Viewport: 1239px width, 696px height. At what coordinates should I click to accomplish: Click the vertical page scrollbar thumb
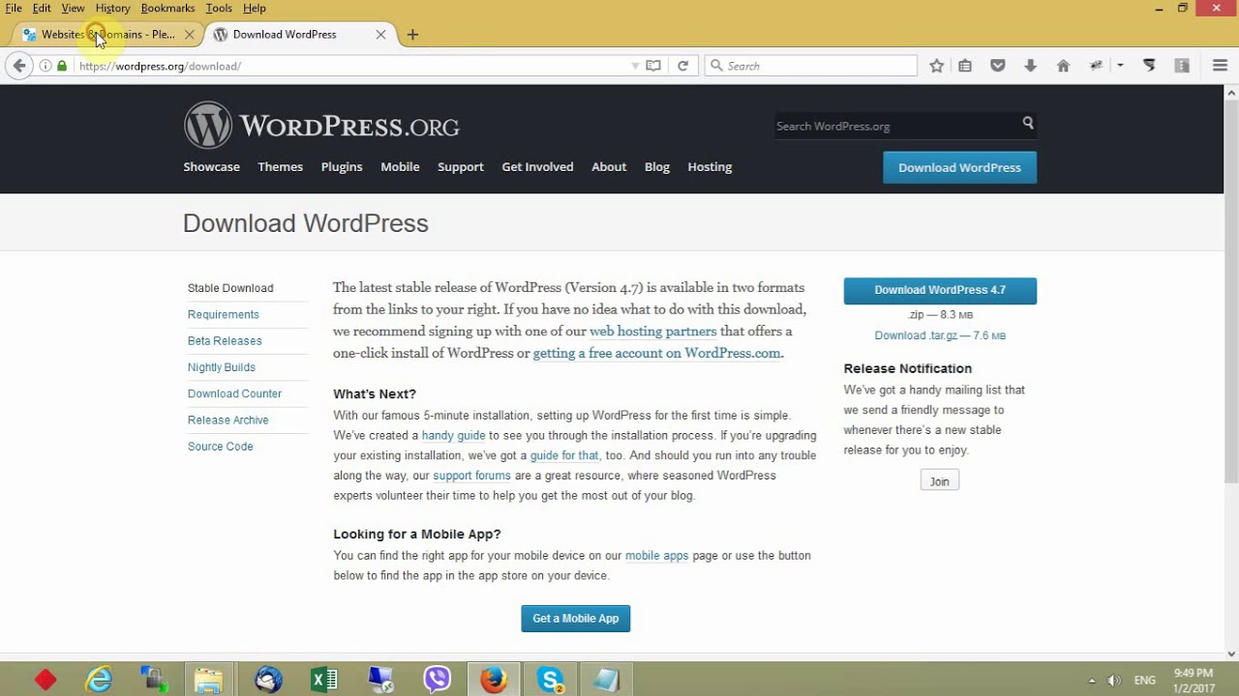pos(1231,290)
